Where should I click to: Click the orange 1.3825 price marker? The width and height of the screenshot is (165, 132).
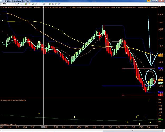pyautogui.click(x=161, y=29)
